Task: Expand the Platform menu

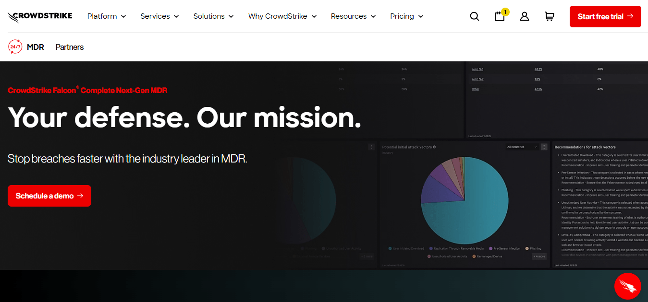Action: 107,16
